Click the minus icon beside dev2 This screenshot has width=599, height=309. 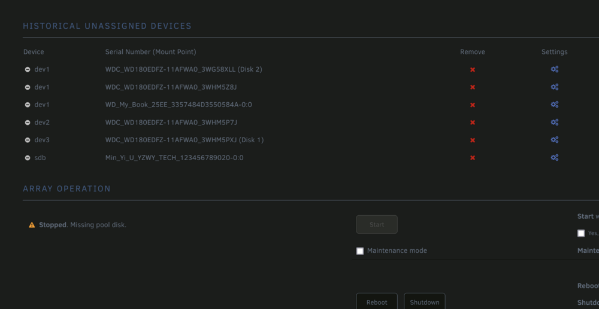click(28, 123)
